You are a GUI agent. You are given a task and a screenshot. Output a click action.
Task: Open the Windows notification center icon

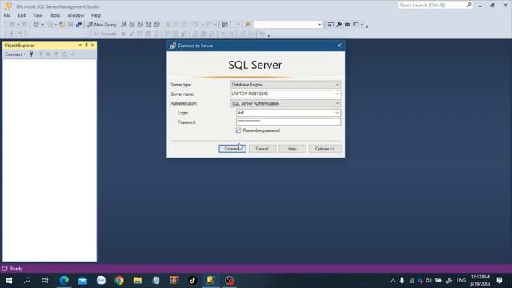499,280
